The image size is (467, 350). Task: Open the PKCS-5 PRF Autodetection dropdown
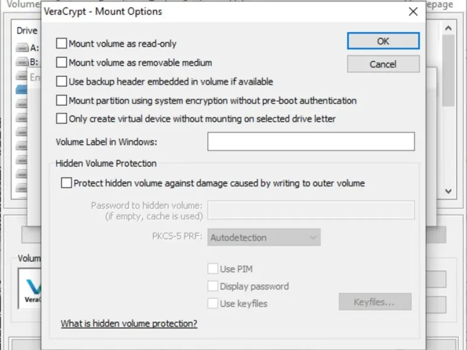point(264,237)
